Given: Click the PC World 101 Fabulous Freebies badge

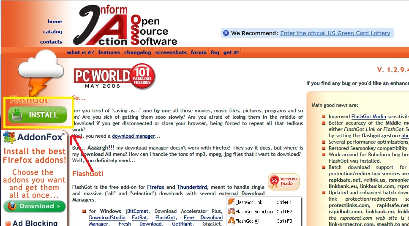Looking at the screenshot, I should (115, 76).
